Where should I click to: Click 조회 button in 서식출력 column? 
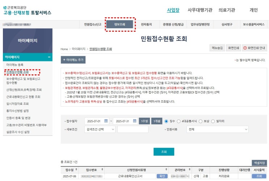click(x=259, y=176)
